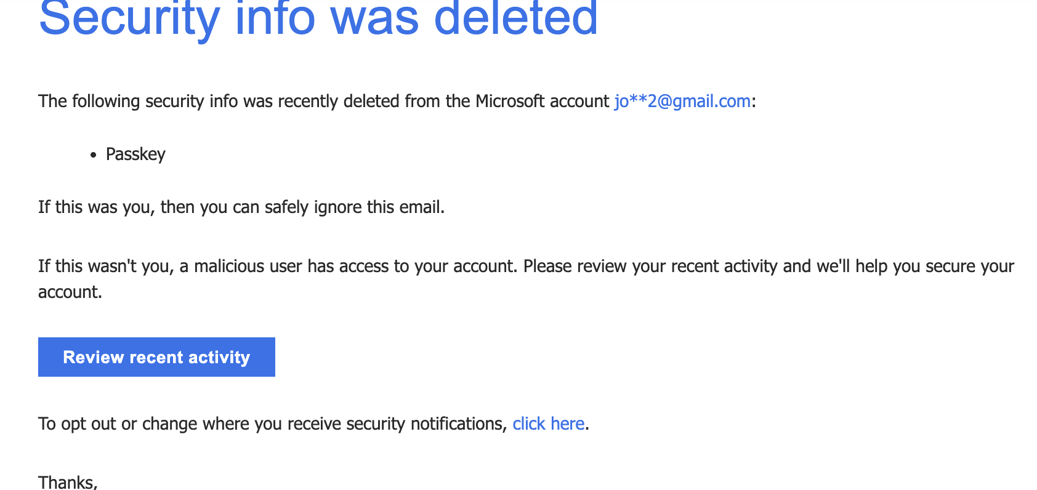1037x490 pixels.
Task: Click the word 'deleted' in the blue heading
Action: 516,17
